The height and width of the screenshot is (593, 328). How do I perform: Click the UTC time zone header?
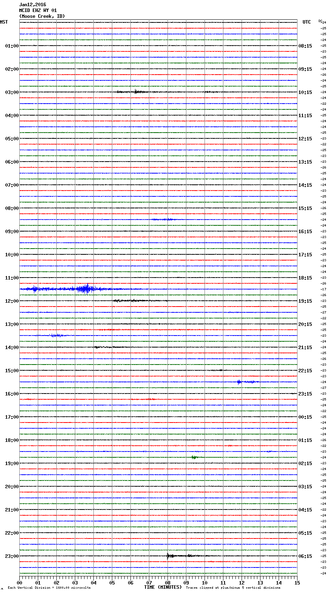click(x=306, y=22)
